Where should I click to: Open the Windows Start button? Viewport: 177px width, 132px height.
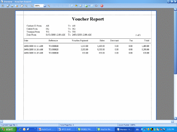[x=8, y=129]
